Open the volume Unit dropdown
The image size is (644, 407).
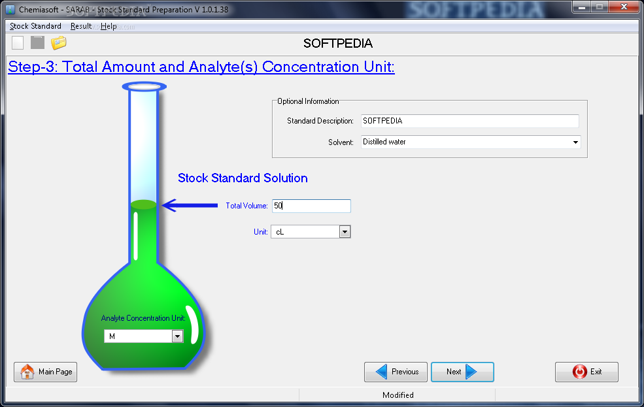(x=345, y=232)
